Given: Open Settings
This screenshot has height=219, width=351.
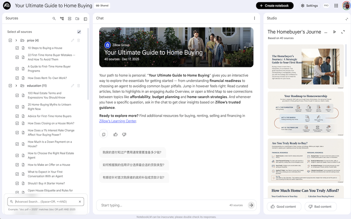Looking at the screenshot, I should pos(309,5).
